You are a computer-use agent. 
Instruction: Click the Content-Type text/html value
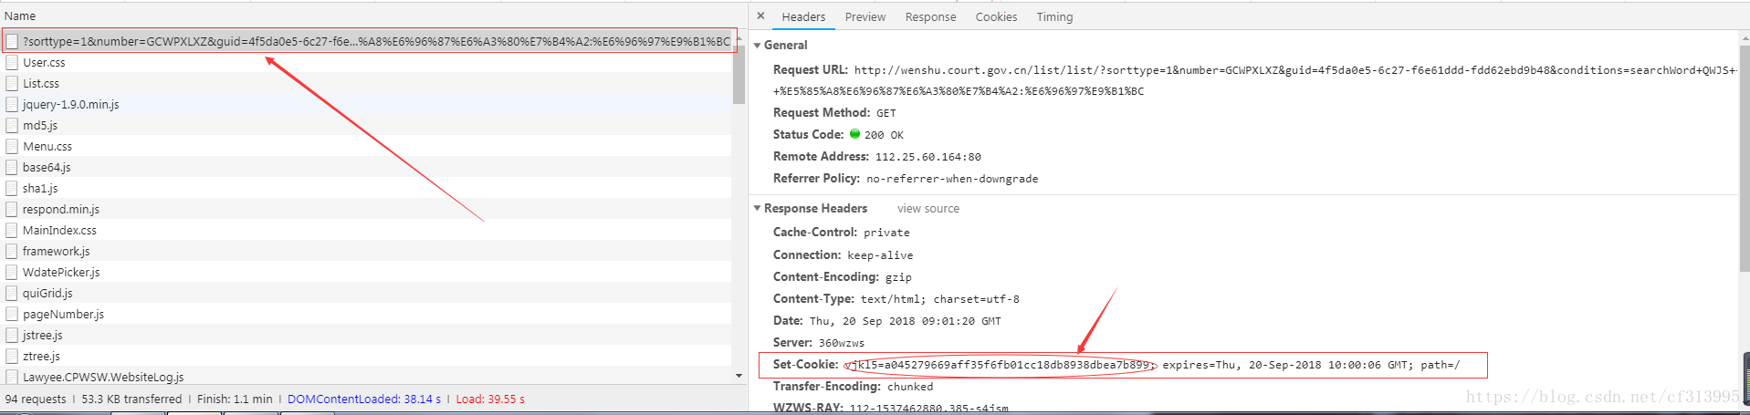click(x=939, y=299)
